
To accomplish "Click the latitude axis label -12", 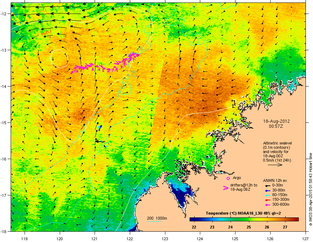I will (4, 14).
